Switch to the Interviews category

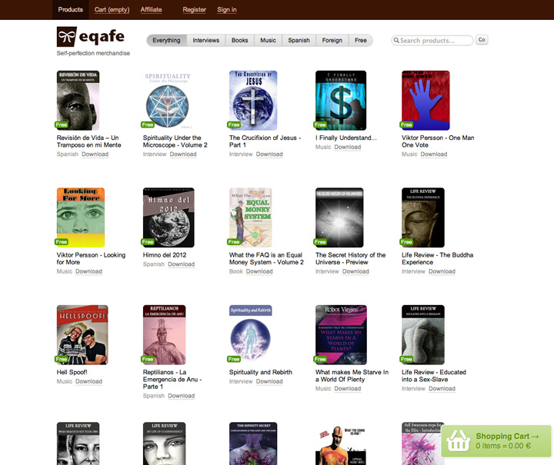point(206,40)
